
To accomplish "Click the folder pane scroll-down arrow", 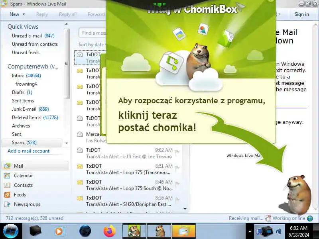I will [67, 143].
